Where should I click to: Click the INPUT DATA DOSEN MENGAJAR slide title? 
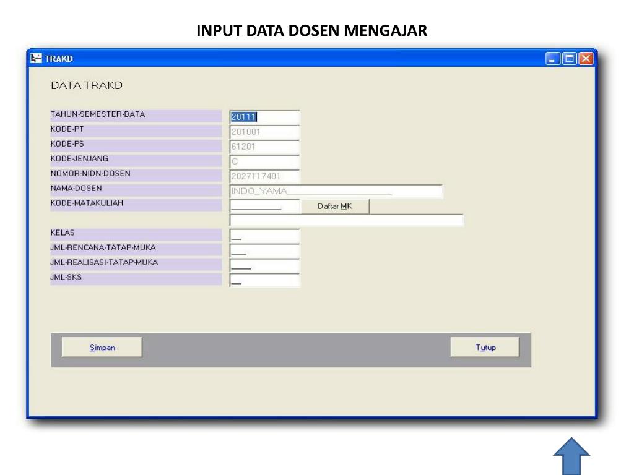312,31
